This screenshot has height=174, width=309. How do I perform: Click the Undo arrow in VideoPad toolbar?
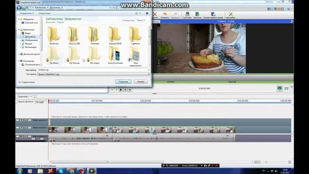[165, 14]
